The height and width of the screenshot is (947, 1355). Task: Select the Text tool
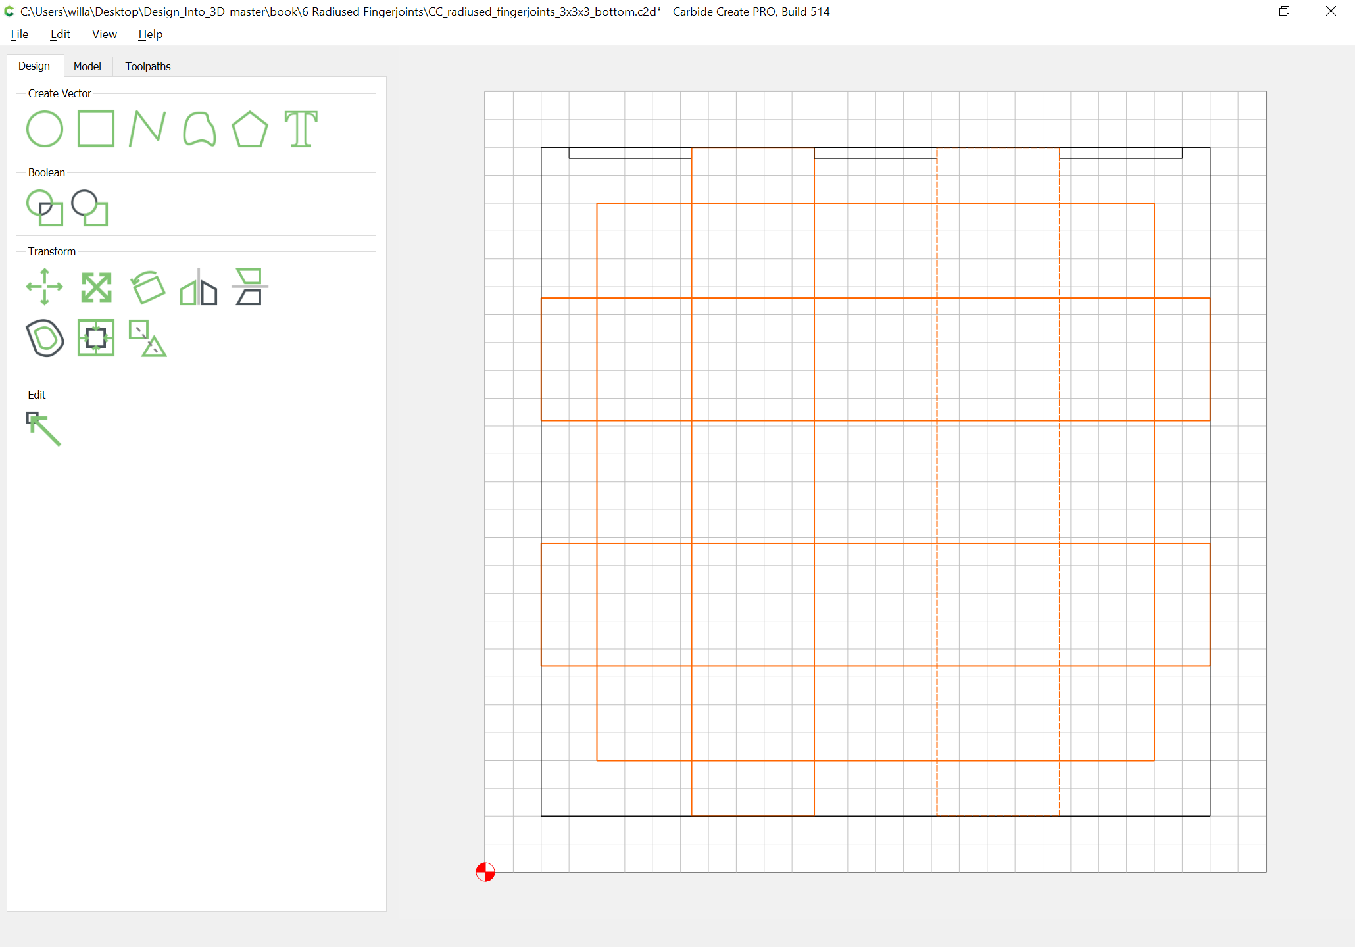(301, 129)
